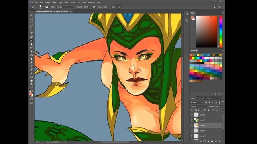The height and width of the screenshot is (144, 257).
Task: Open the Filter menu
Action: (x=73, y=2)
